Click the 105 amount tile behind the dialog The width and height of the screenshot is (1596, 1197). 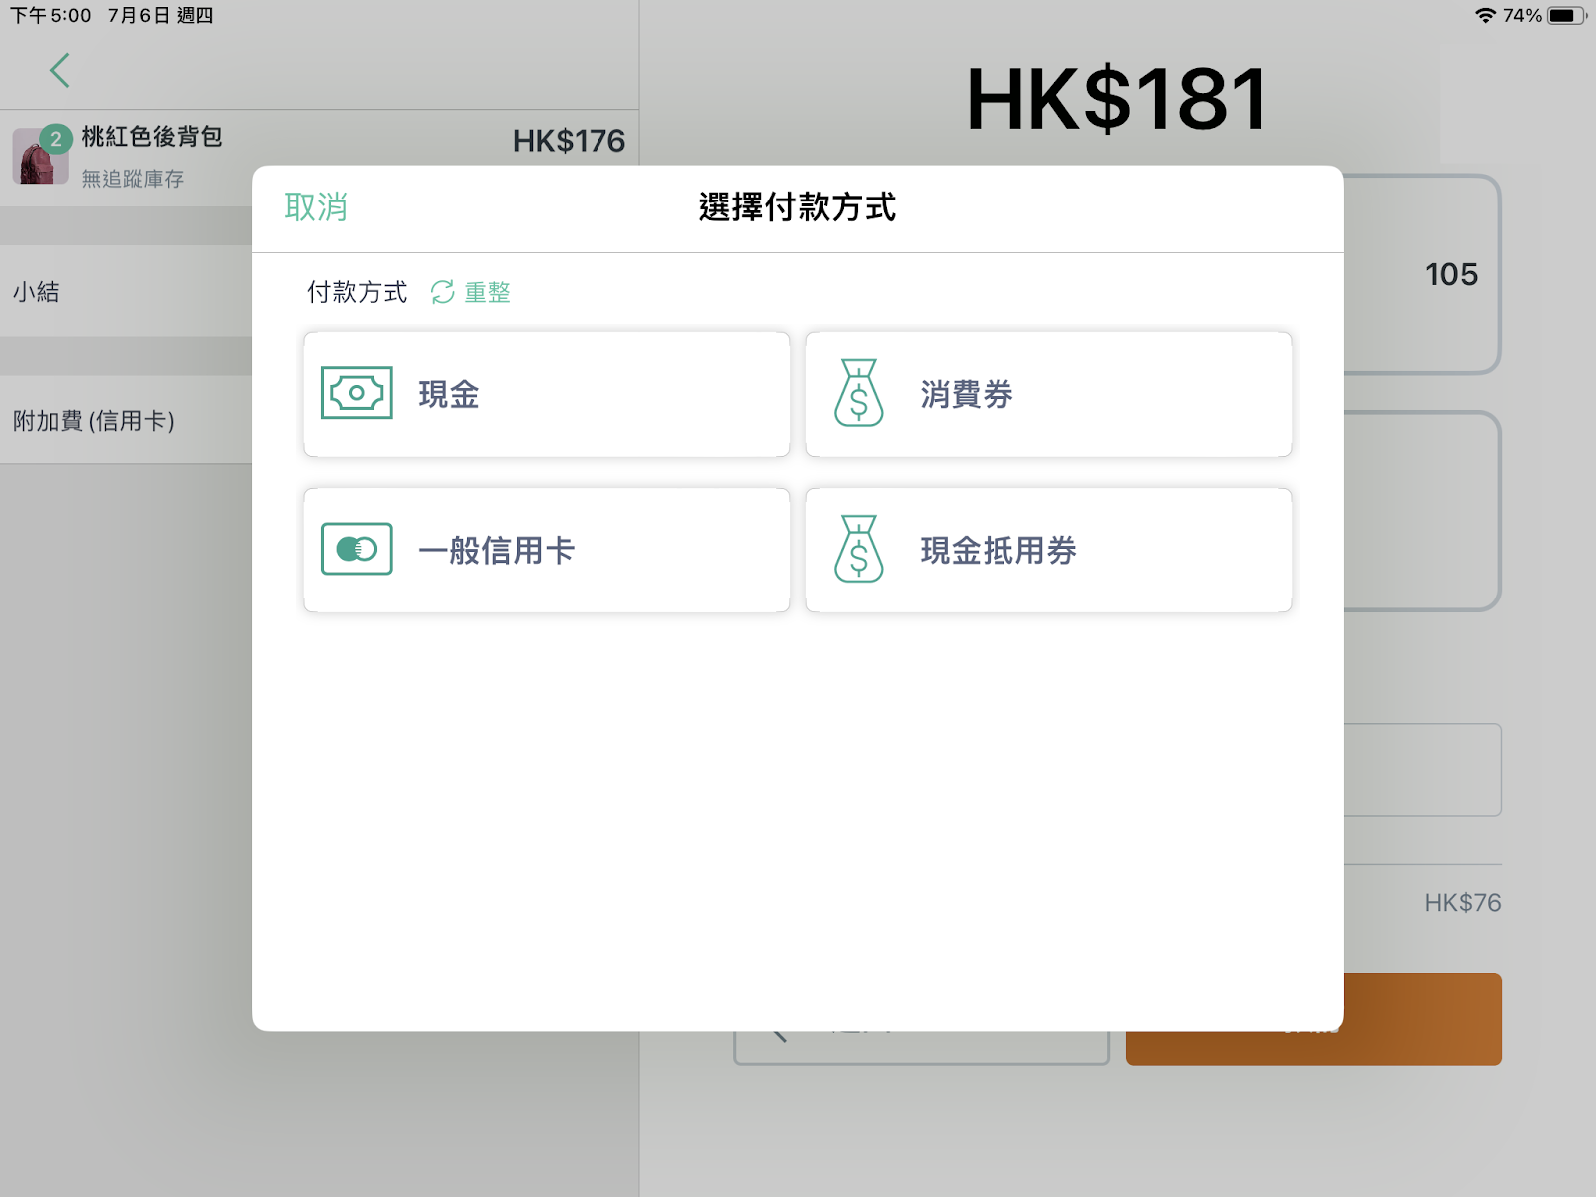coord(1421,274)
